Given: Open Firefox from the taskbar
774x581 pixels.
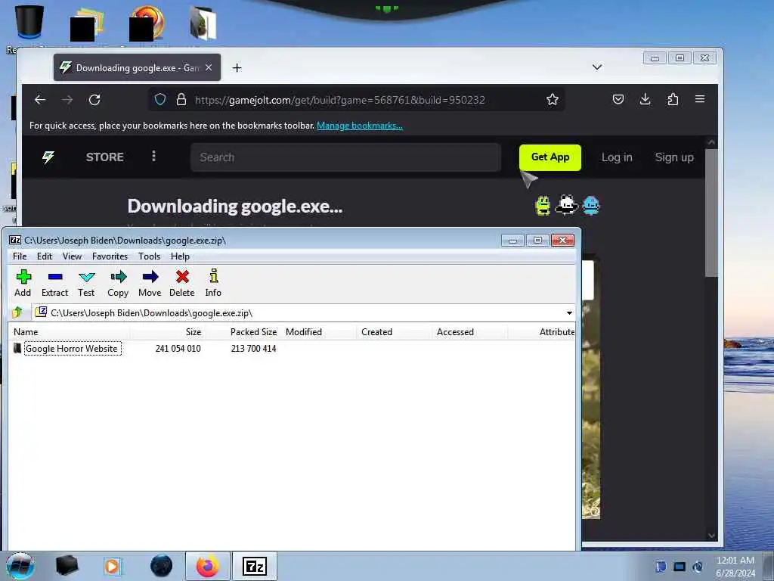Looking at the screenshot, I should tap(207, 566).
